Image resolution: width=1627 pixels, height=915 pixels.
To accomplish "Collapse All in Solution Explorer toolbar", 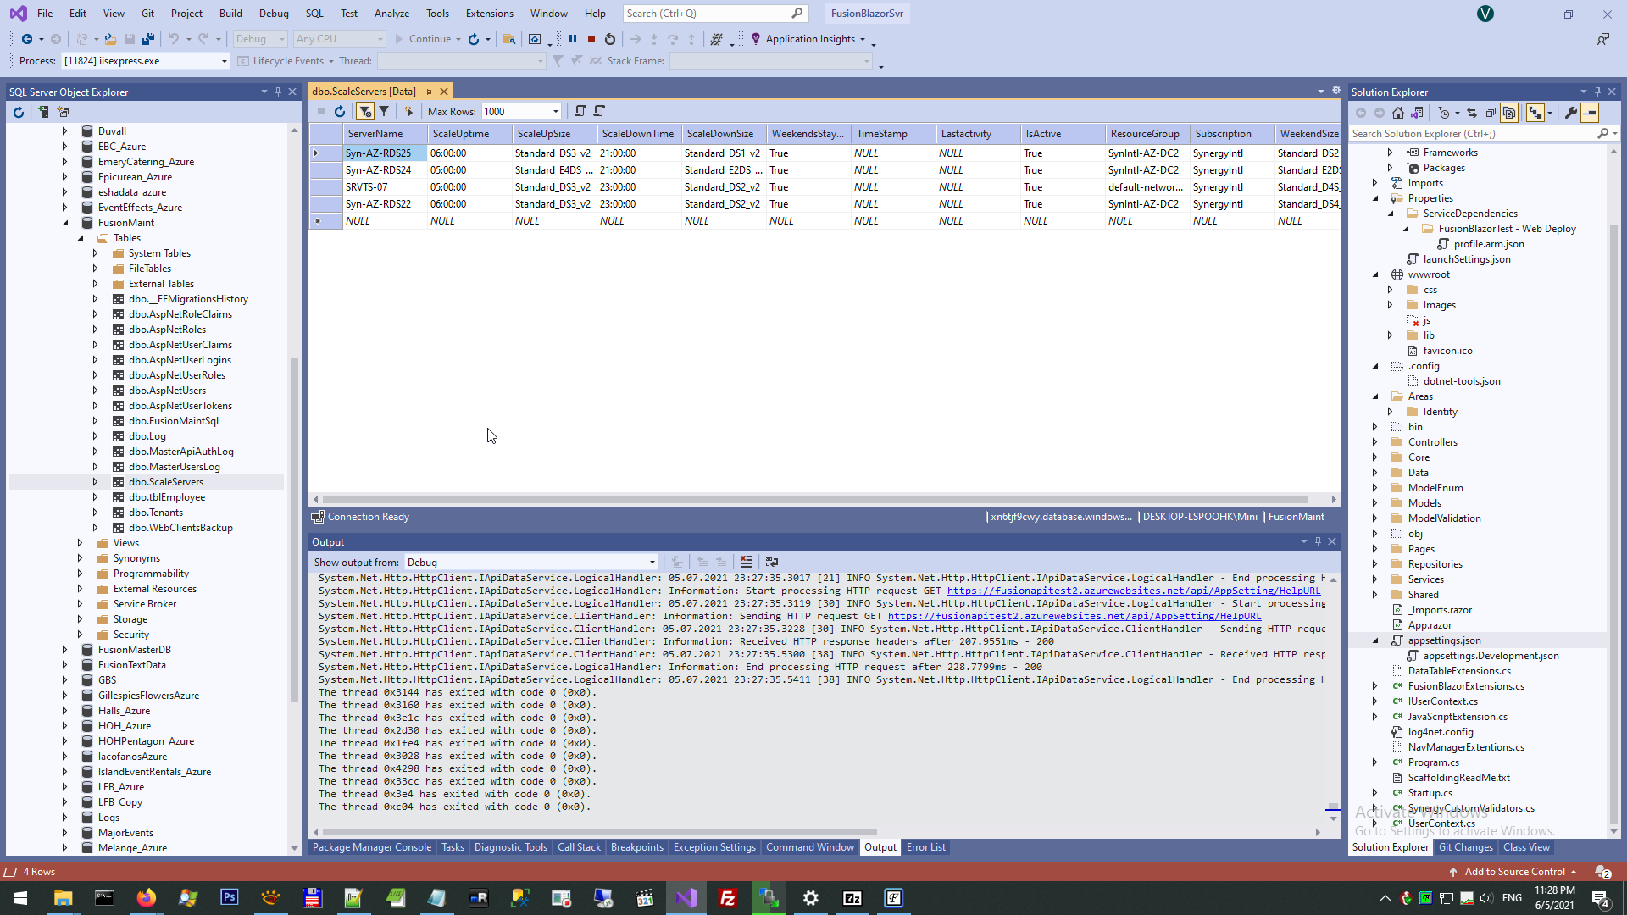I will click(x=1491, y=113).
